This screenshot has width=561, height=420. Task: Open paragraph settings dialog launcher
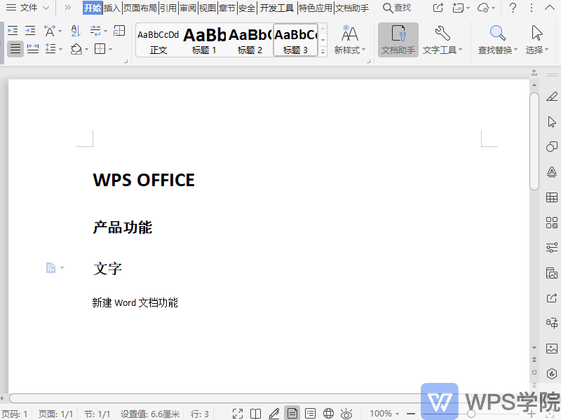[126, 62]
